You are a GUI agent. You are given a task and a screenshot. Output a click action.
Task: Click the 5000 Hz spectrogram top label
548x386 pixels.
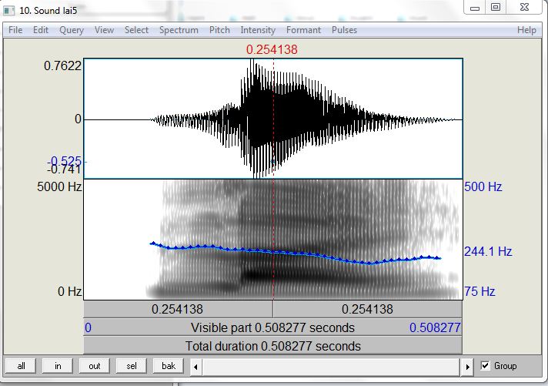click(59, 186)
